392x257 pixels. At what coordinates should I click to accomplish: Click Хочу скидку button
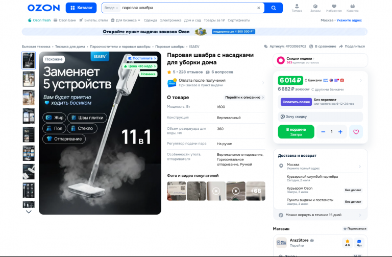point(320,116)
